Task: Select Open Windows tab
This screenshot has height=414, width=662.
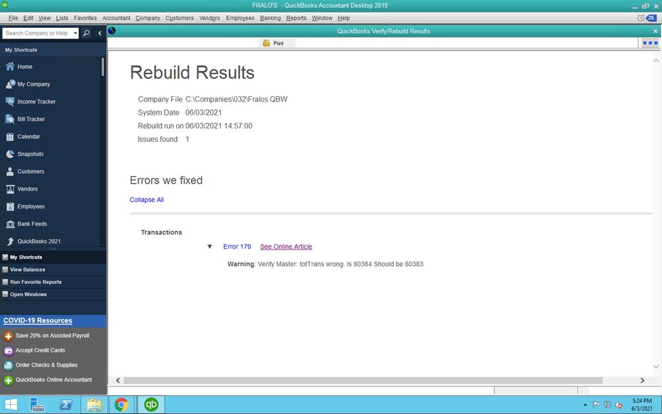Action: [x=53, y=295]
